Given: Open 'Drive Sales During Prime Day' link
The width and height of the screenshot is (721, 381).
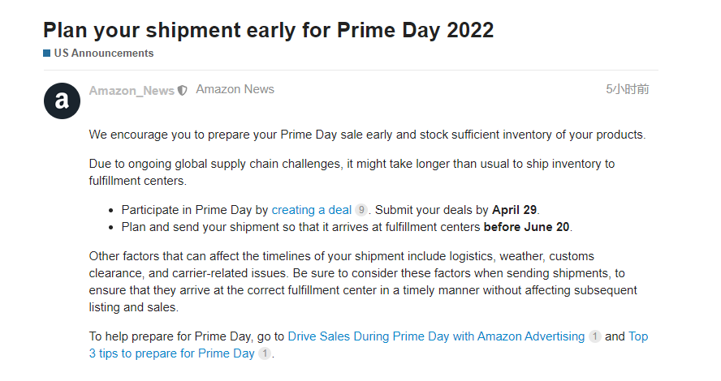Looking at the screenshot, I should pyautogui.click(x=436, y=336).
